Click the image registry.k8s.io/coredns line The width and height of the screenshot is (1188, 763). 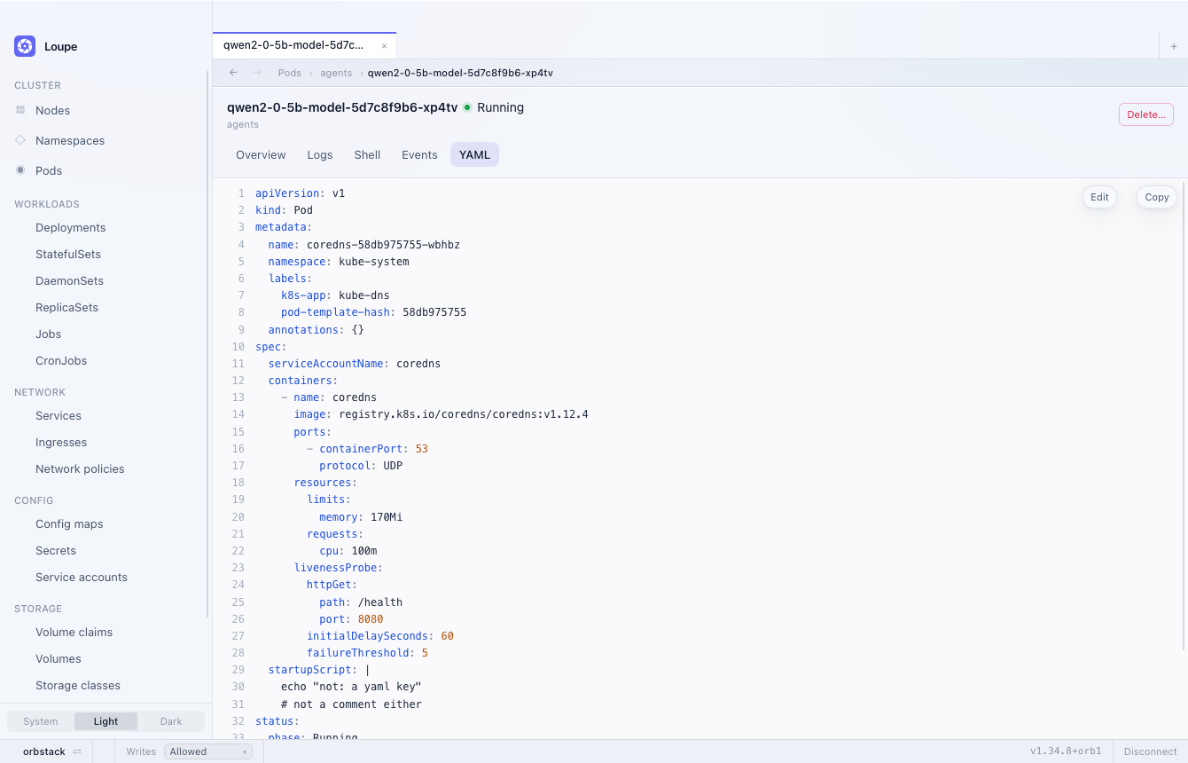[x=441, y=414]
